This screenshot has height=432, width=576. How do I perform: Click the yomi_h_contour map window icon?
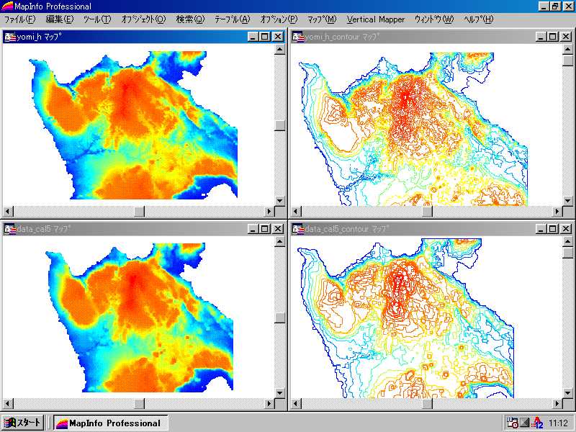297,37
